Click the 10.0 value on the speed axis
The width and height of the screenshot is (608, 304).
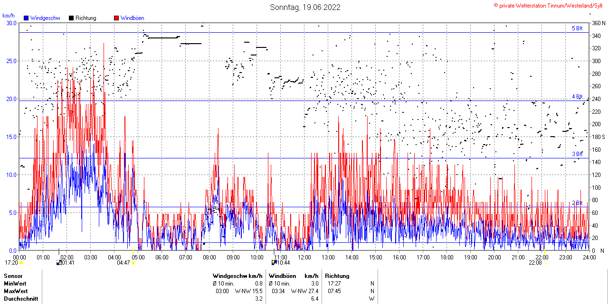click(x=11, y=175)
